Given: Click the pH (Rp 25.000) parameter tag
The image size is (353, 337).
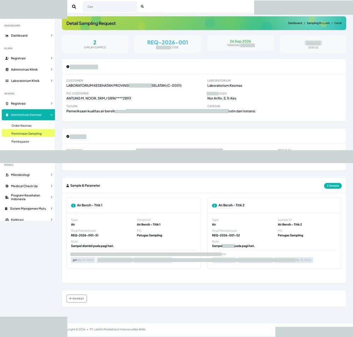Looking at the screenshot, I should 83,260.
